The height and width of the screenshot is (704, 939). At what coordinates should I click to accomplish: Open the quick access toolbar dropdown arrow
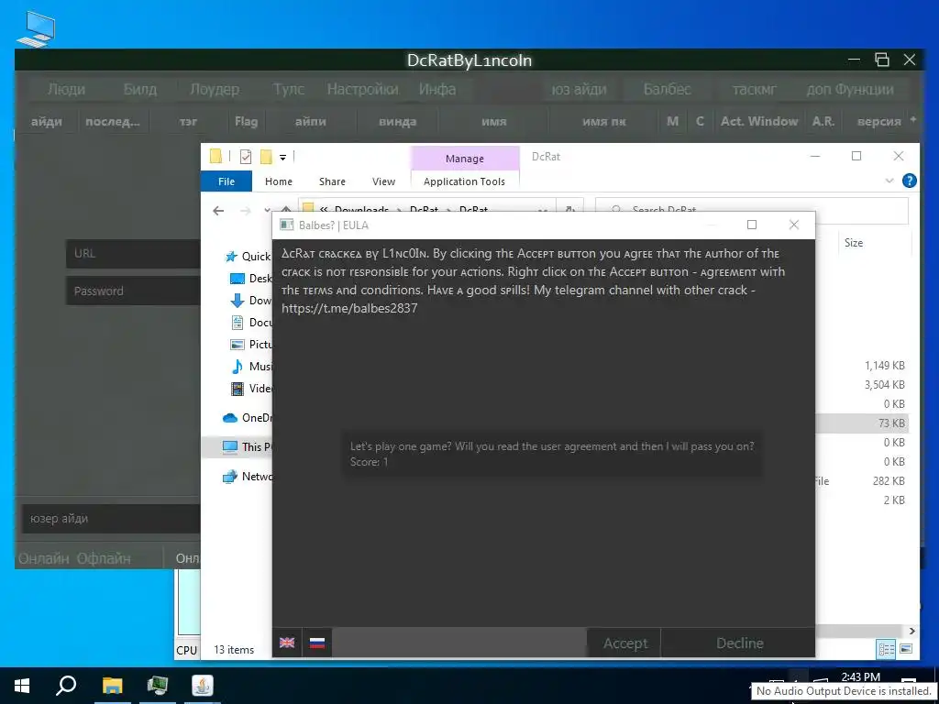282,158
